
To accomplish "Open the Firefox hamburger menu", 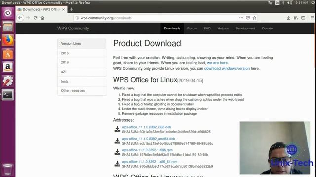I will pyautogui.click(x=312, y=18).
